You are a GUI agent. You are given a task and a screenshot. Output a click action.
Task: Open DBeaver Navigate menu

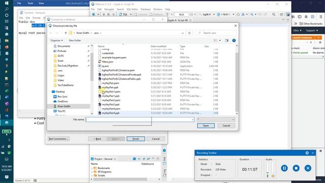pyautogui.click(x=109, y=9)
